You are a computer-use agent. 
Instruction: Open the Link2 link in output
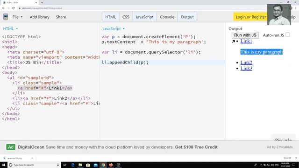[246, 63]
